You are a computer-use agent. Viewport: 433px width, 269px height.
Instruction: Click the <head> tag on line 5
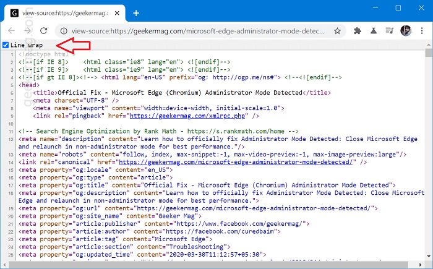29,85
